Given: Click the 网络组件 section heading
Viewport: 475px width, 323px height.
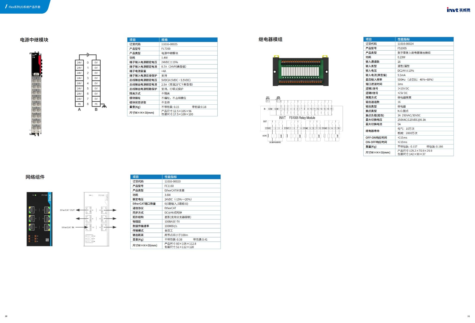Looking at the screenshot, I should pos(35,177).
